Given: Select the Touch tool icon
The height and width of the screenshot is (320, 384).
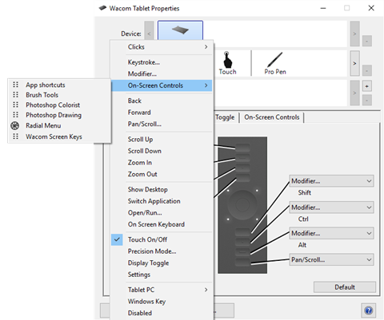Looking at the screenshot, I should pyautogui.click(x=227, y=60).
